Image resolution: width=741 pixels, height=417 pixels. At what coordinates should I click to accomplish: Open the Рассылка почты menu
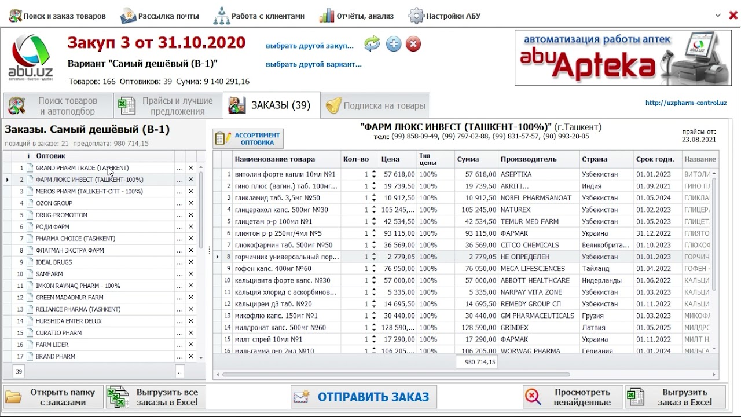coord(160,16)
